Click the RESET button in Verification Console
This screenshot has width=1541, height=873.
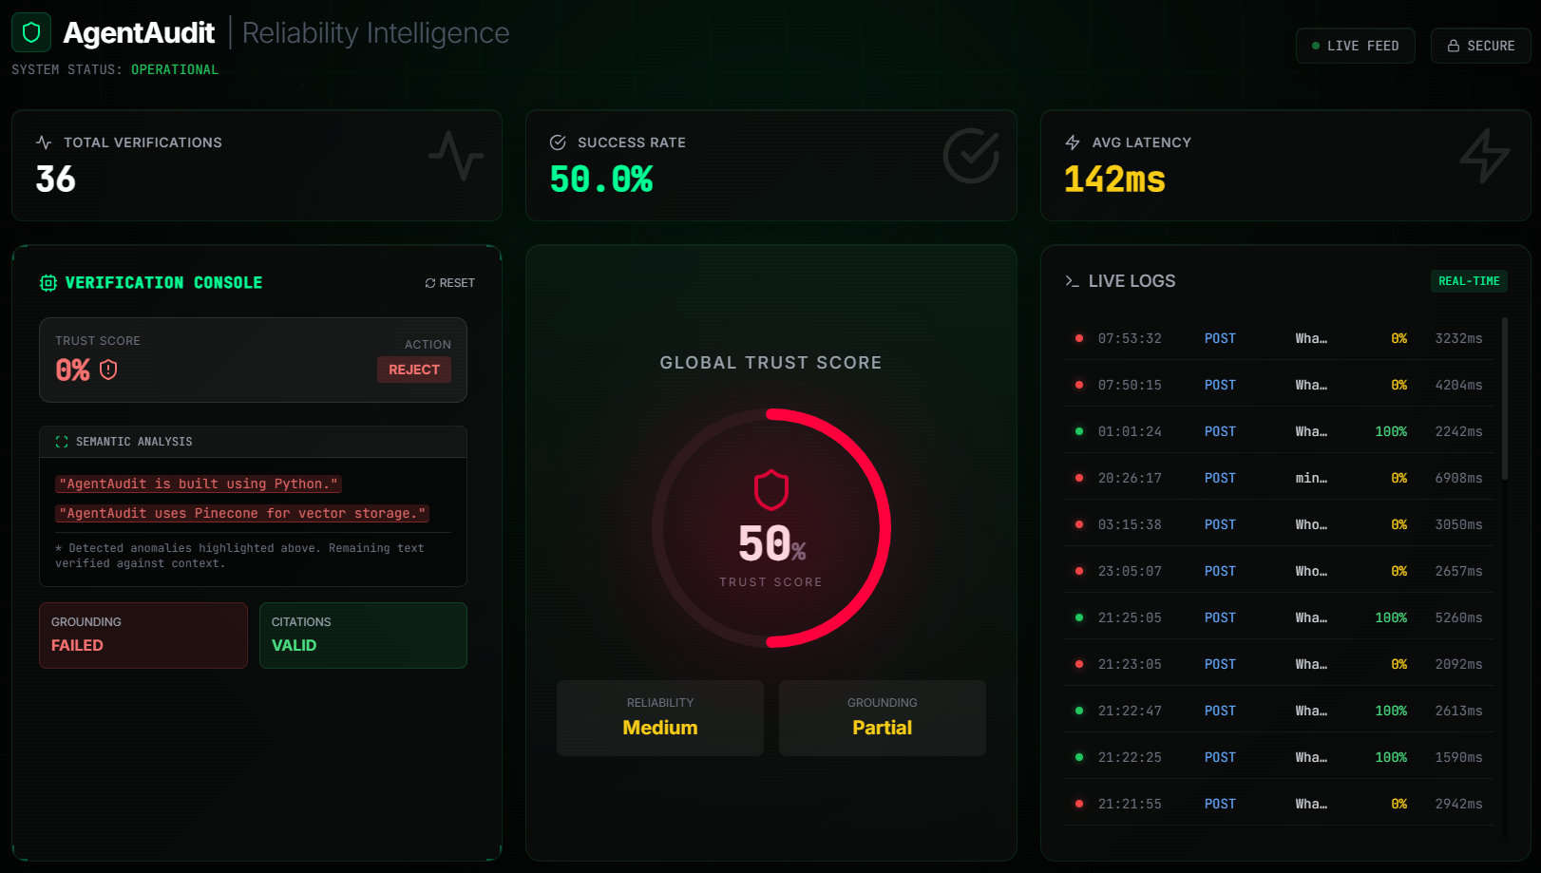(x=448, y=282)
